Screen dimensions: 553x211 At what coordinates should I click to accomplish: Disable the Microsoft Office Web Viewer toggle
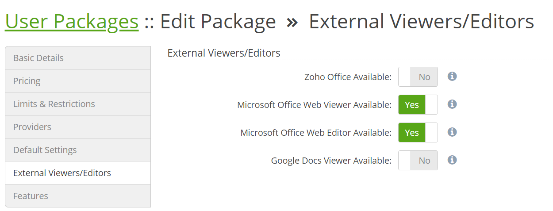418,105
